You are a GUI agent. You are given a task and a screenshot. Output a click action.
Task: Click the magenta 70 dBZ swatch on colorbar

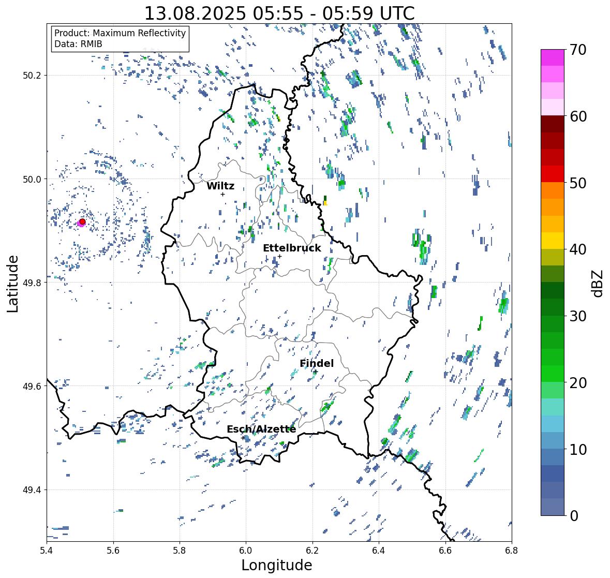pos(553,57)
